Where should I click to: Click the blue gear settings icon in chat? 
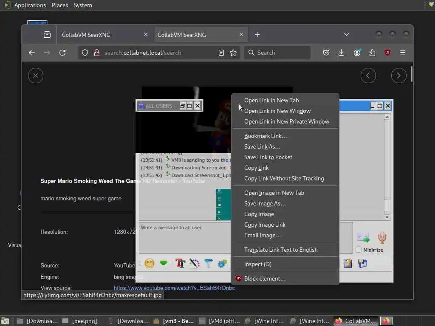pos(222,263)
